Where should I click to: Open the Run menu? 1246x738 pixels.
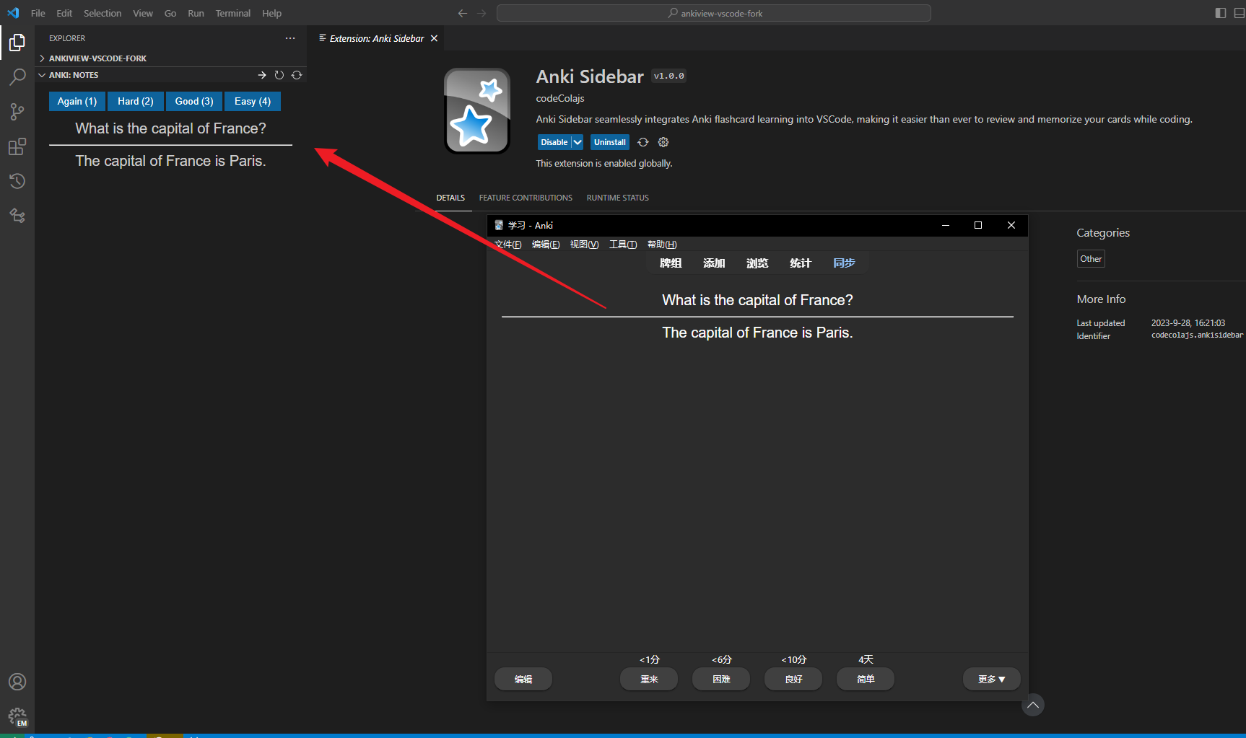tap(196, 13)
